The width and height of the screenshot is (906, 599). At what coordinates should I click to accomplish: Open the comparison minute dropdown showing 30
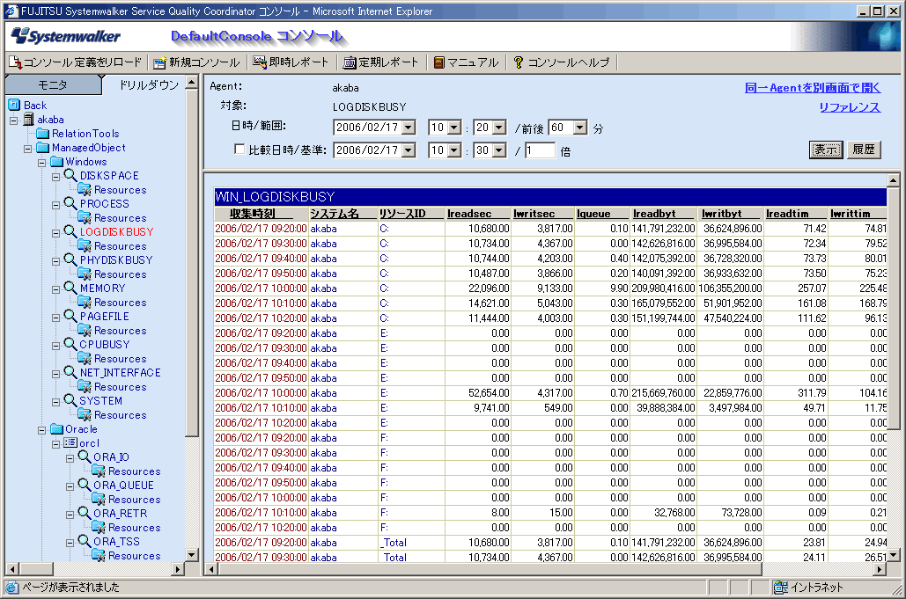click(x=500, y=150)
